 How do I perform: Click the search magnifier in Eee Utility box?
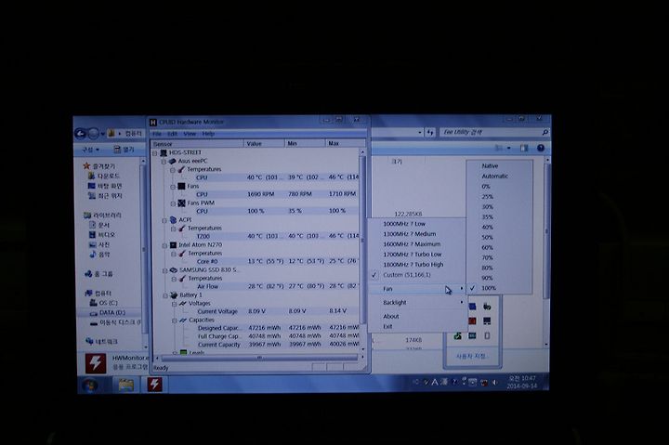click(x=544, y=132)
